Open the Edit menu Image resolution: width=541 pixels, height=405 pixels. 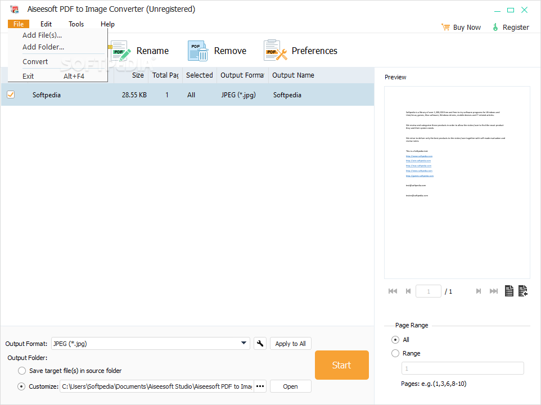tap(46, 24)
